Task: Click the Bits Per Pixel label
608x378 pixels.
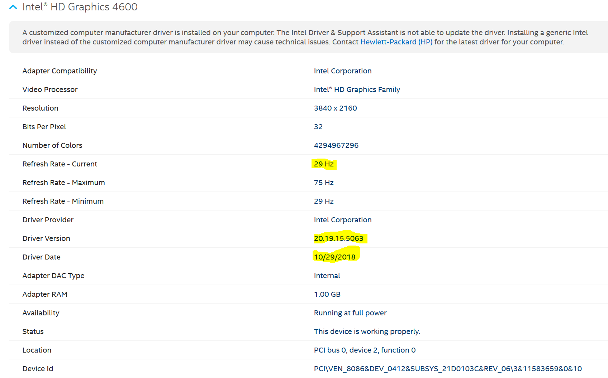Action: [44, 127]
